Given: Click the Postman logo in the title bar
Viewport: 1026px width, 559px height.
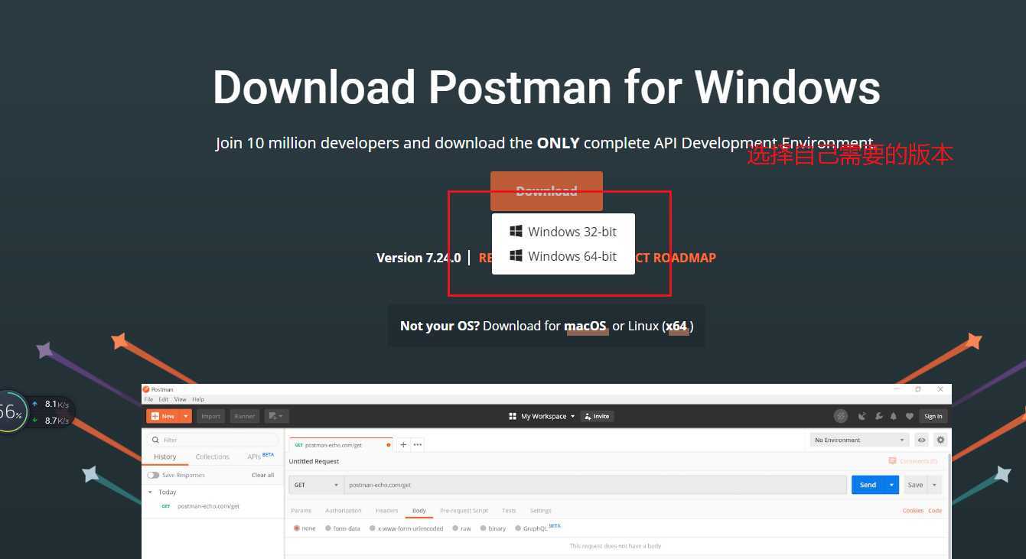Looking at the screenshot, I should point(146,389).
